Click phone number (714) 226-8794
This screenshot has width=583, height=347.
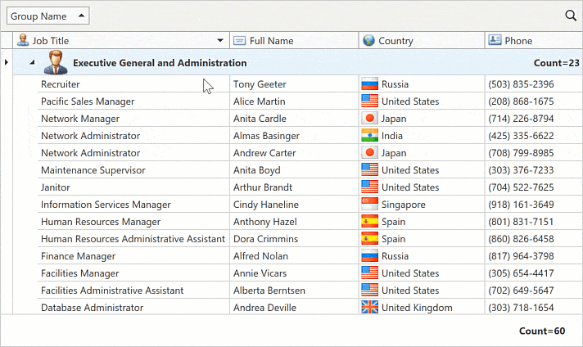click(x=521, y=119)
